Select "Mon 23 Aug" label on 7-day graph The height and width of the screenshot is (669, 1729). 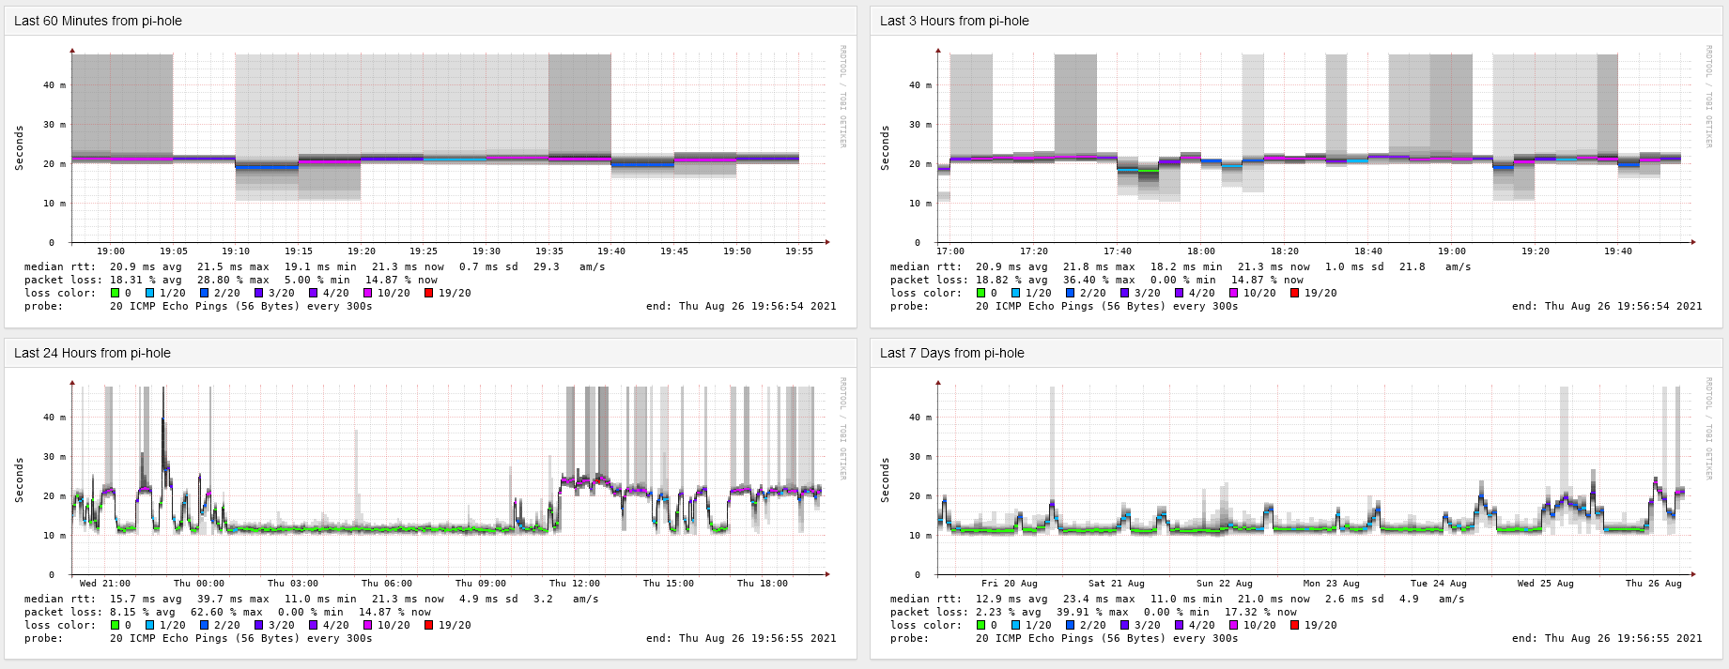pyautogui.click(x=1331, y=584)
